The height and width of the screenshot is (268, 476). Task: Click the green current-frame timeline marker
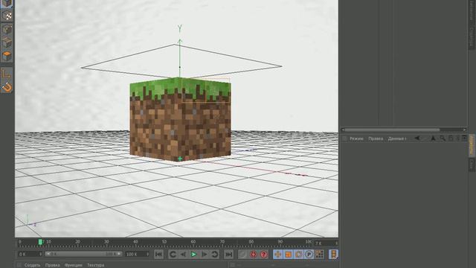coord(40,242)
